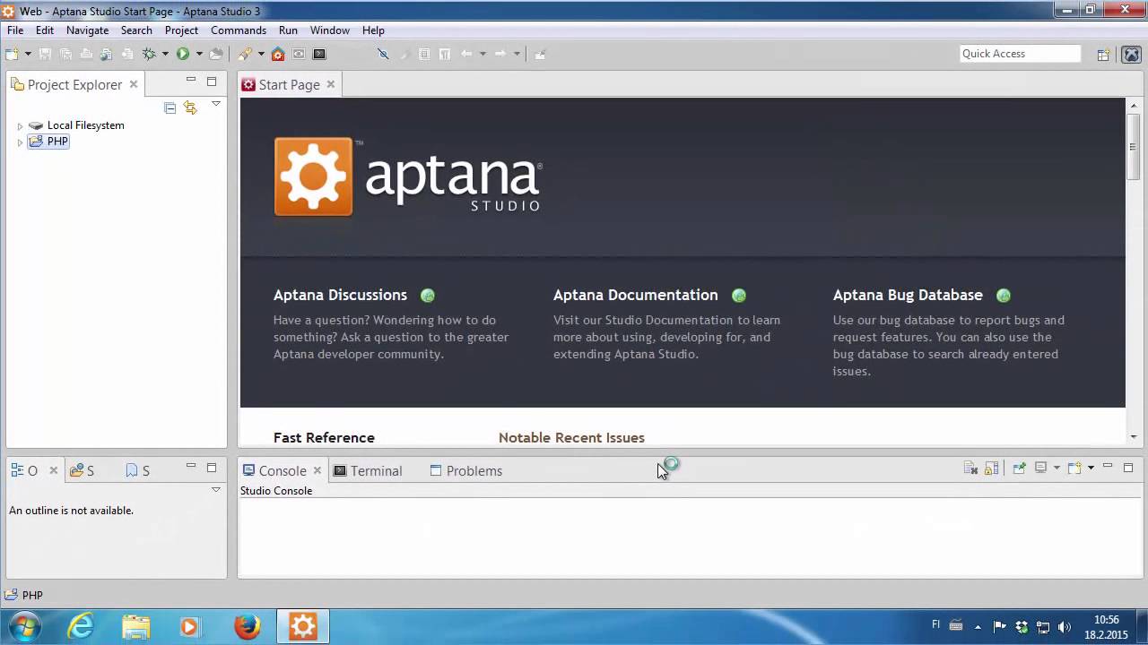This screenshot has width=1148, height=645.
Task: Open the File menu
Action: (15, 30)
